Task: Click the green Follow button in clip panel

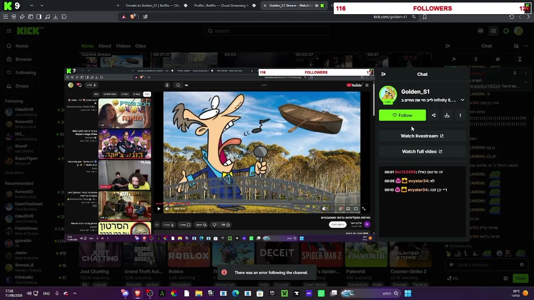Action: click(402, 115)
